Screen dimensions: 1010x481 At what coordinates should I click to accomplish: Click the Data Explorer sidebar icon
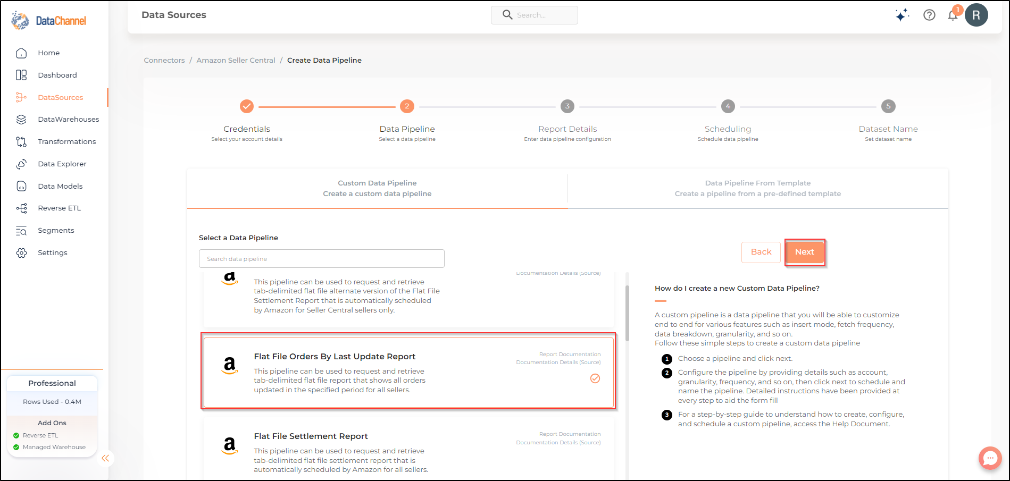coord(21,164)
